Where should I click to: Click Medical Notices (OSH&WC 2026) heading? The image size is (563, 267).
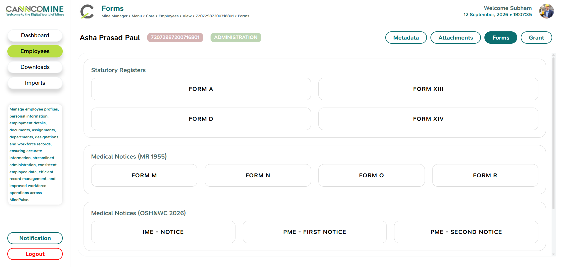point(138,213)
